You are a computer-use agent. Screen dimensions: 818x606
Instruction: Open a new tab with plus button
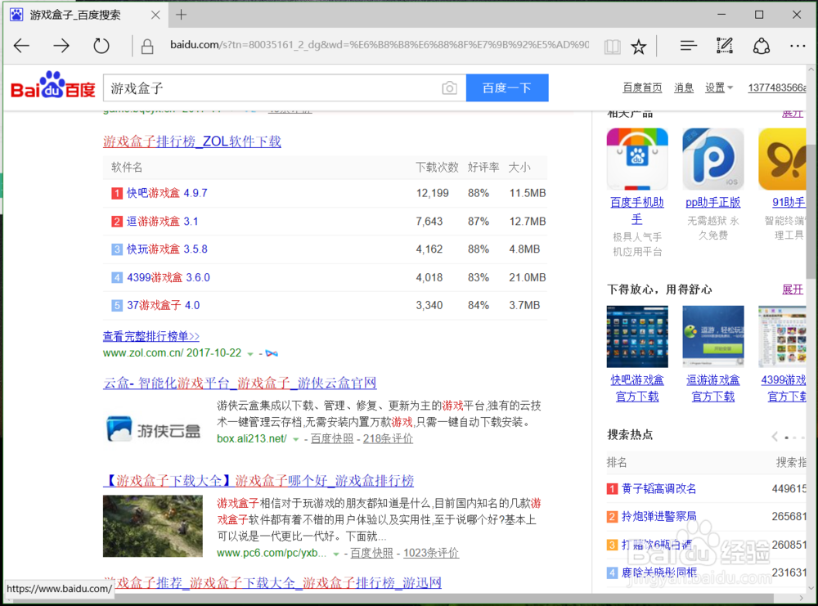(x=181, y=15)
